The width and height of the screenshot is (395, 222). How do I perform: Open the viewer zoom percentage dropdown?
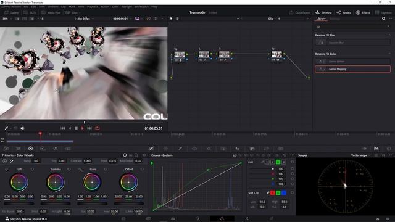coord(7,18)
